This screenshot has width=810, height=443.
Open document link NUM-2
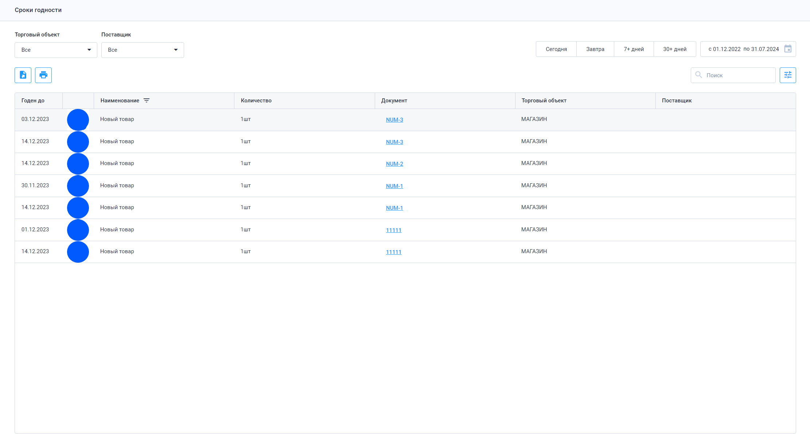[x=394, y=164]
